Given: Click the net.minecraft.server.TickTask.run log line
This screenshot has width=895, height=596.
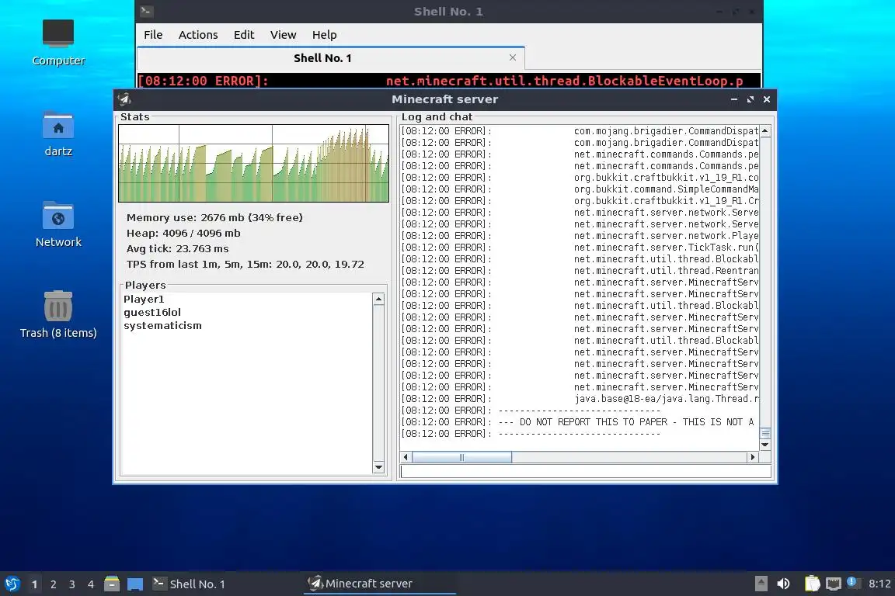Looking at the screenshot, I should 580,247.
